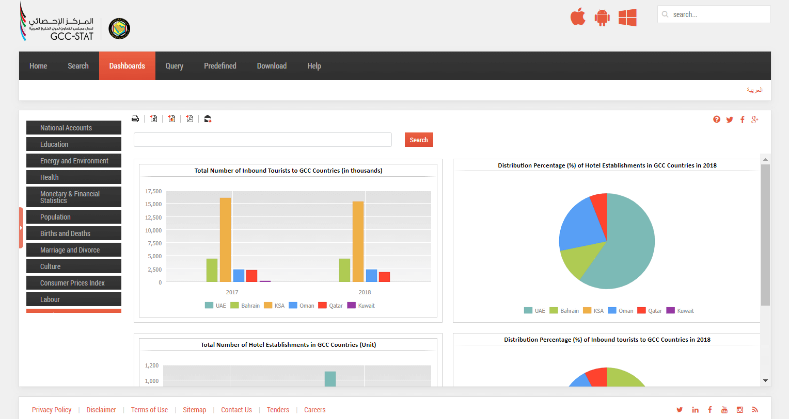Image resolution: width=789 pixels, height=419 pixels.
Task: Click the question mark help icon
Action: (717, 120)
